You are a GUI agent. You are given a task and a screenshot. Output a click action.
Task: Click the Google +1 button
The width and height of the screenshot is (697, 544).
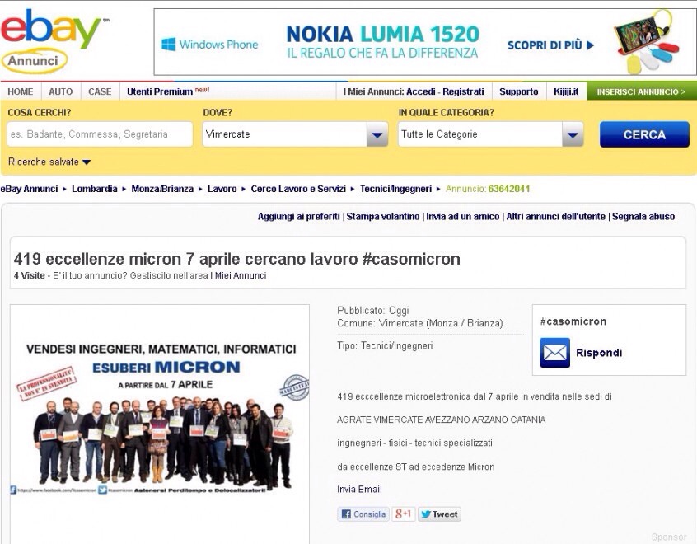404,514
